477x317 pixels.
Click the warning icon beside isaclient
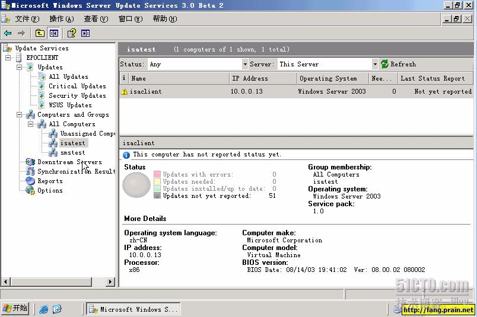click(124, 91)
